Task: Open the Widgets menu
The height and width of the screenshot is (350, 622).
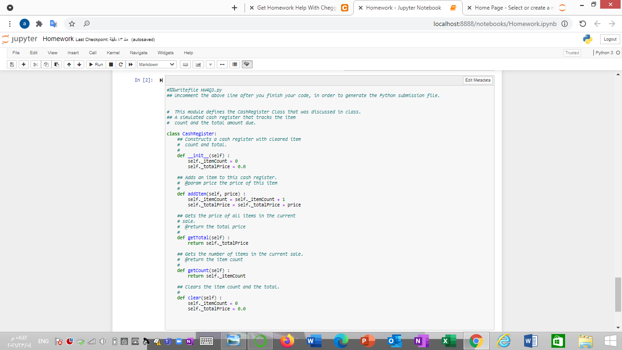Action: (x=166, y=53)
